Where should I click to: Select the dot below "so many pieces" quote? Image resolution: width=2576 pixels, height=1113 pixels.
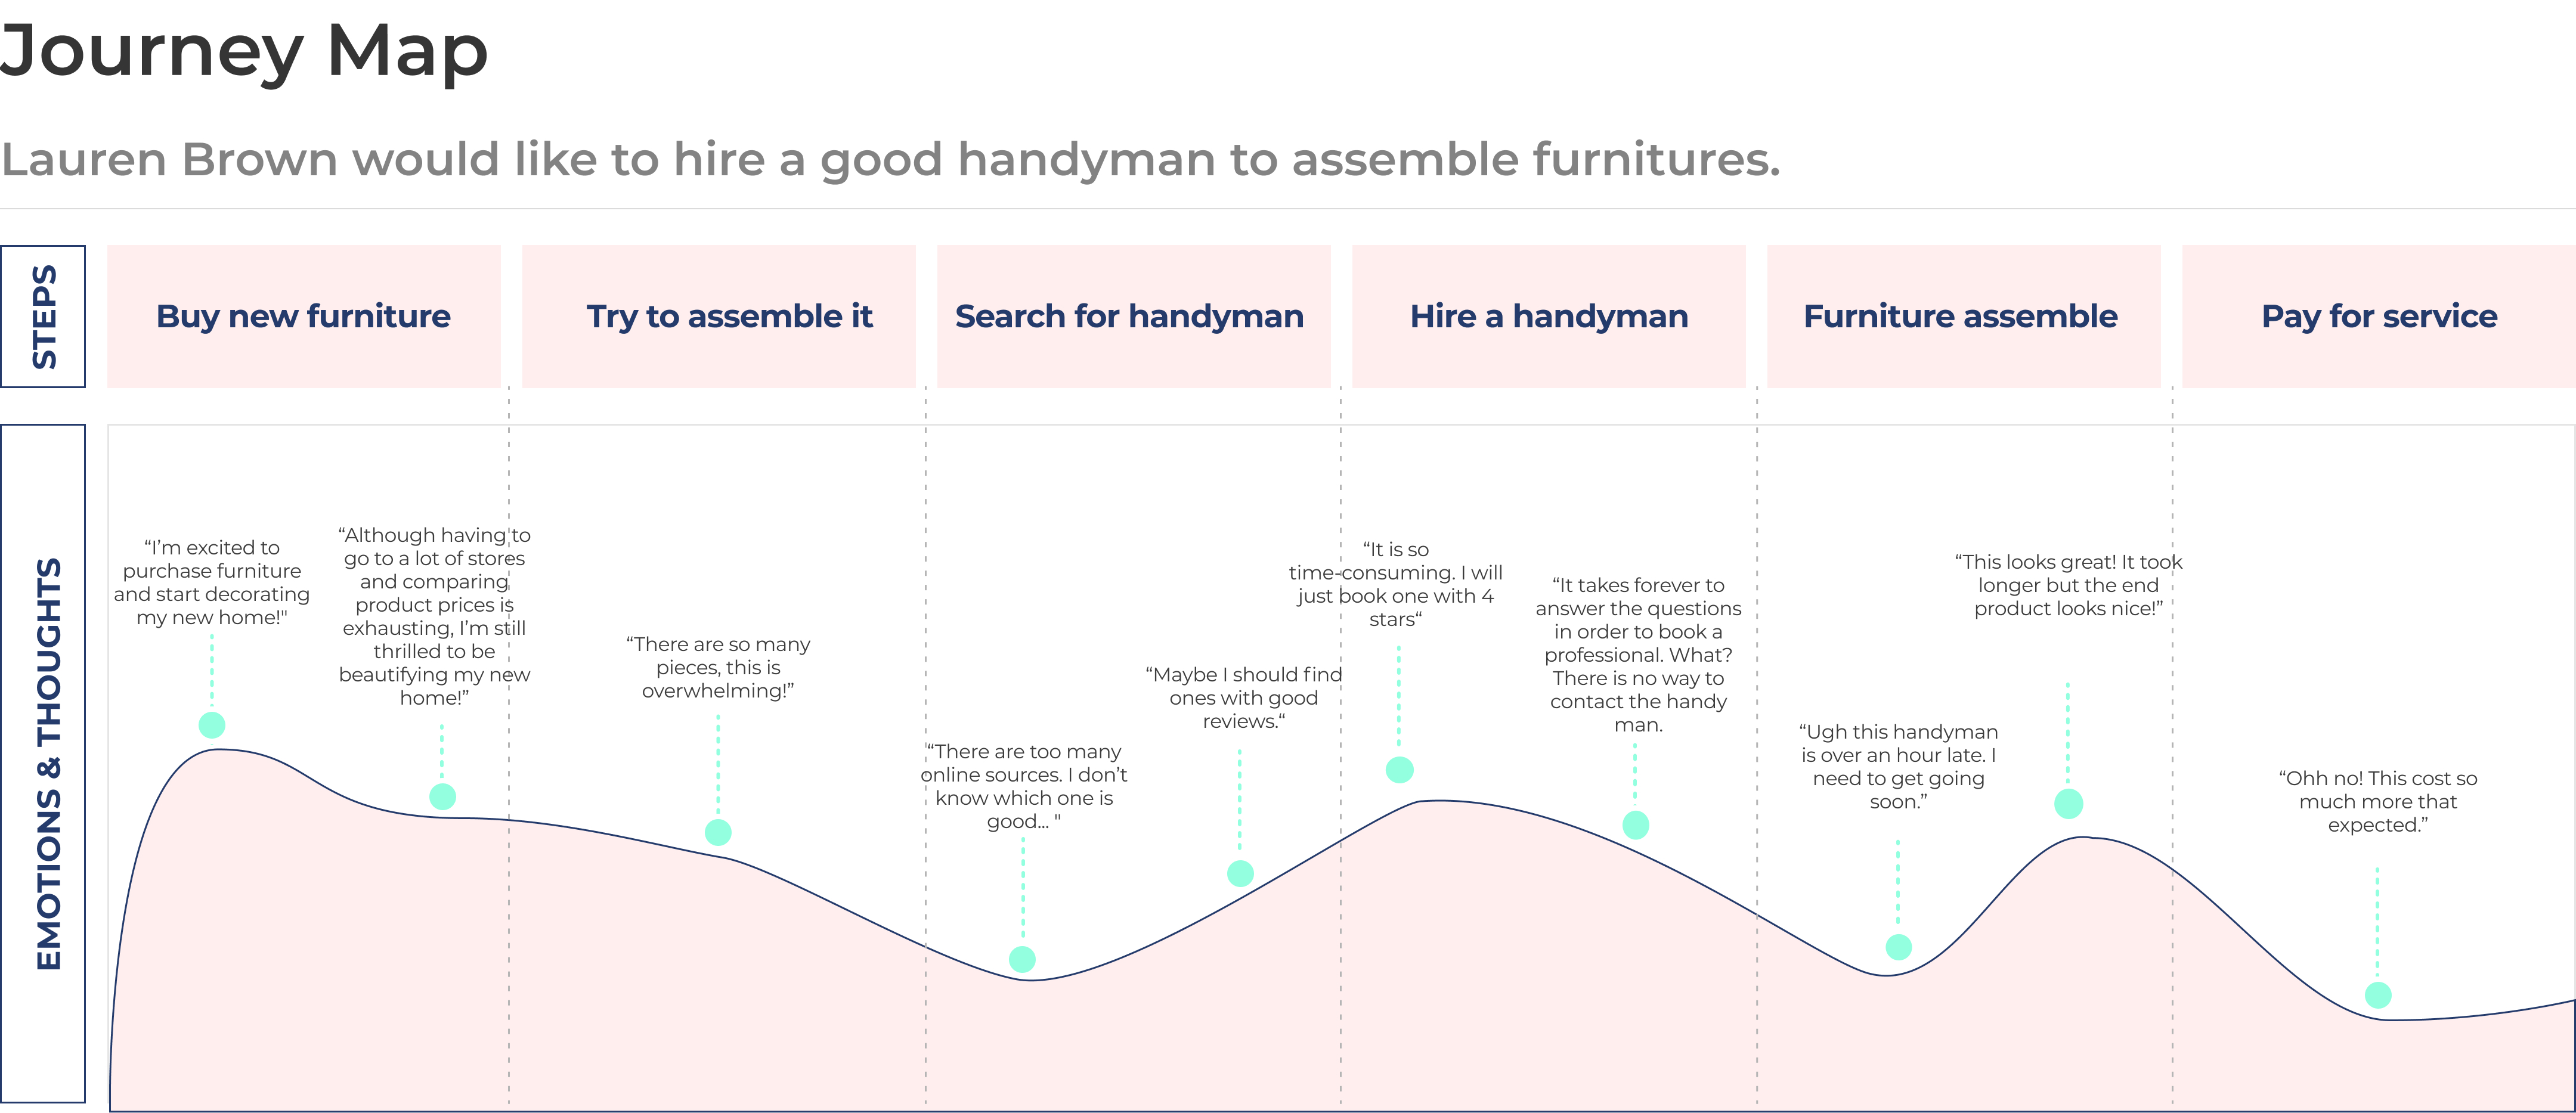(x=718, y=832)
